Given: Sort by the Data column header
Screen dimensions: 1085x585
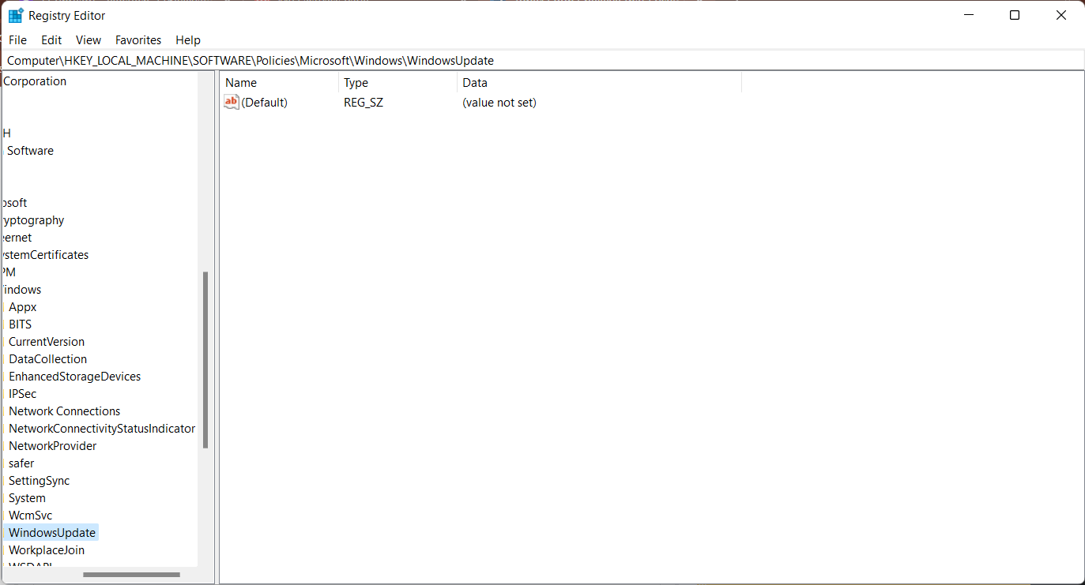Looking at the screenshot, I should coord(600,83).
